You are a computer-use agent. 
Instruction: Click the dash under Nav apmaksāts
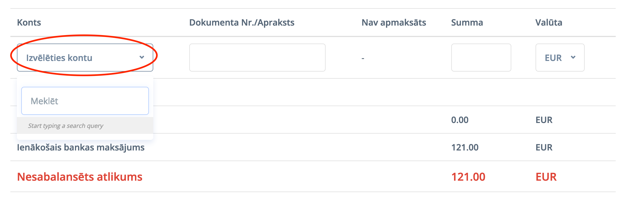point(363,58)
